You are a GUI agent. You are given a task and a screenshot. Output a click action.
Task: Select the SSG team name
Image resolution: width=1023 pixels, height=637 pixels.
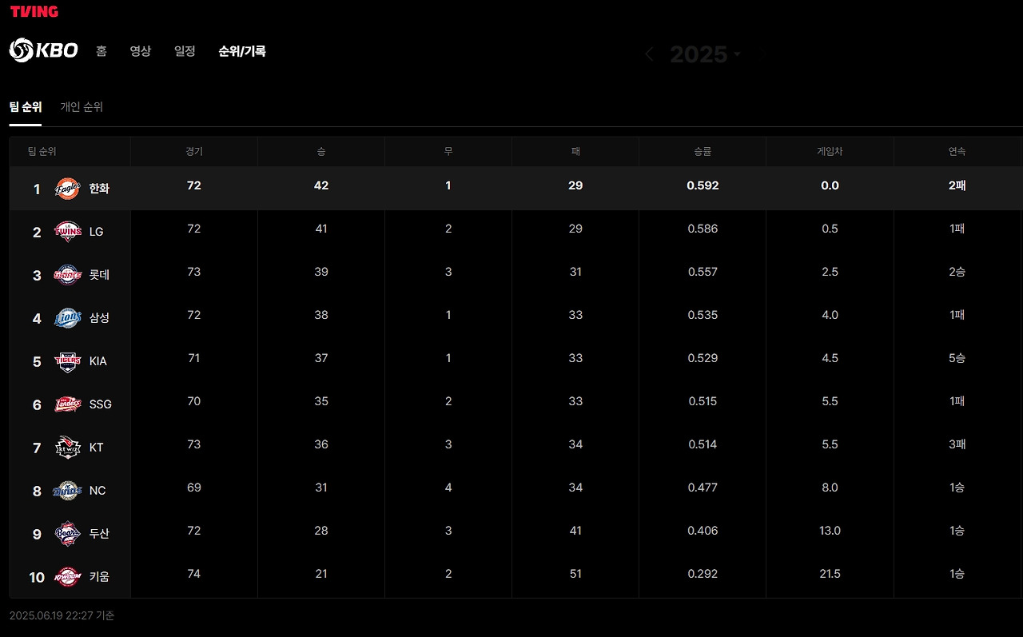(100, 404)
